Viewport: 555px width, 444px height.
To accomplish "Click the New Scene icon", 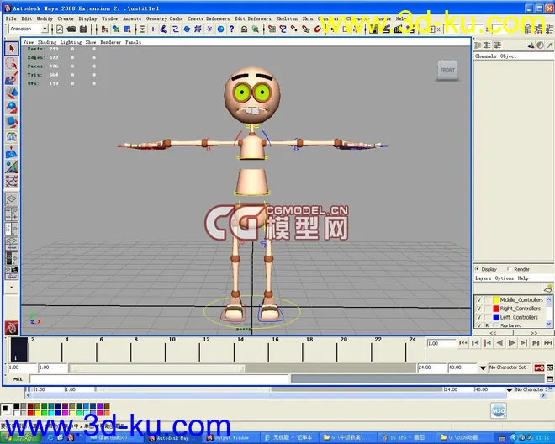I will pos(60,29).
